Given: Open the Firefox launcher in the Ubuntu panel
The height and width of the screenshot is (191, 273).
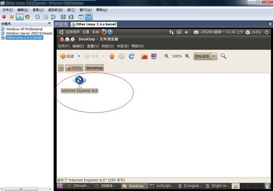Looking at the screenshot, I should click(103, 32).
